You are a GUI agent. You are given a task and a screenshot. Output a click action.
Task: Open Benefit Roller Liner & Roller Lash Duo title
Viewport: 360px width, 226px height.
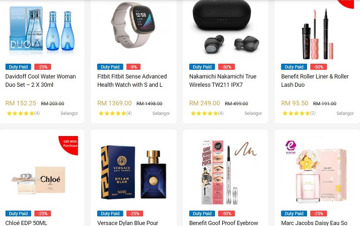(x=315, y=81)
